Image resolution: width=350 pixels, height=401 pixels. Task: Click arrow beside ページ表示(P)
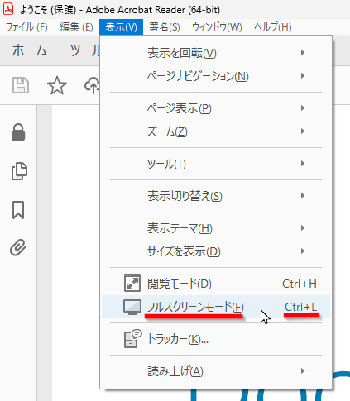pos(303,108)
